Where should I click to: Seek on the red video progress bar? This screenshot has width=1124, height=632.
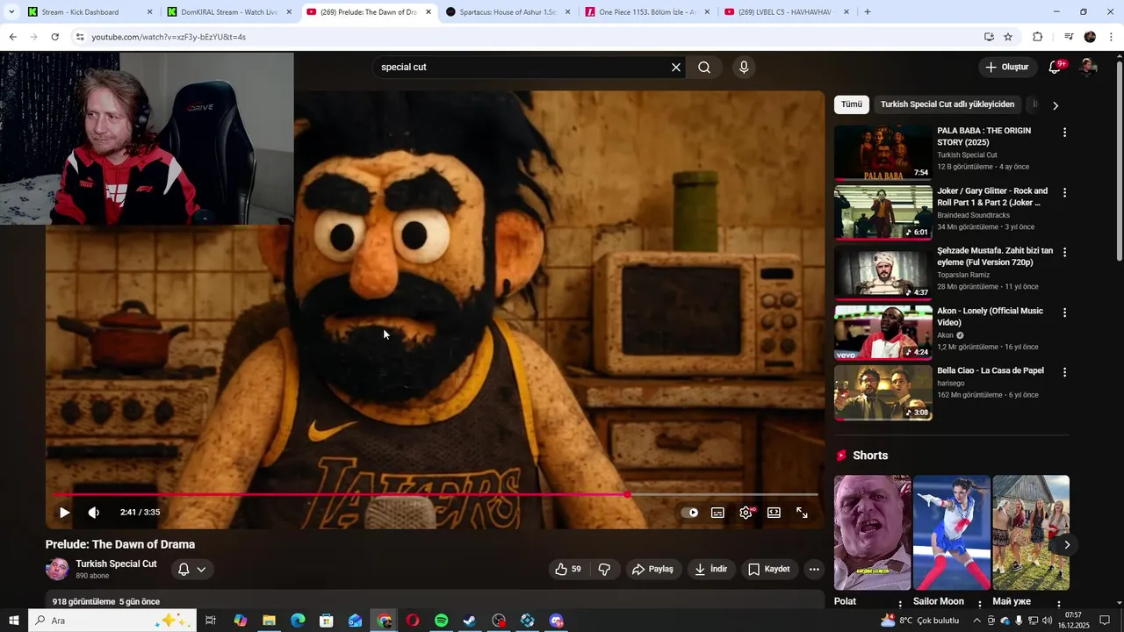[x=435, y=495]
